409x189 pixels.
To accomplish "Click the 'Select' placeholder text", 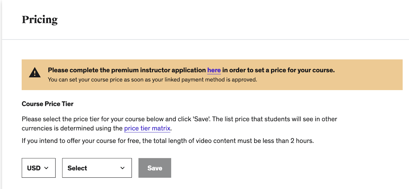I will point(77,168).
